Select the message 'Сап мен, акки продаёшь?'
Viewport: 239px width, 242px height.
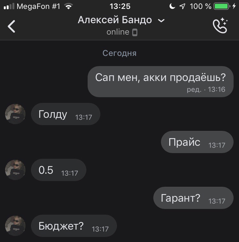(x=161, y=82)
